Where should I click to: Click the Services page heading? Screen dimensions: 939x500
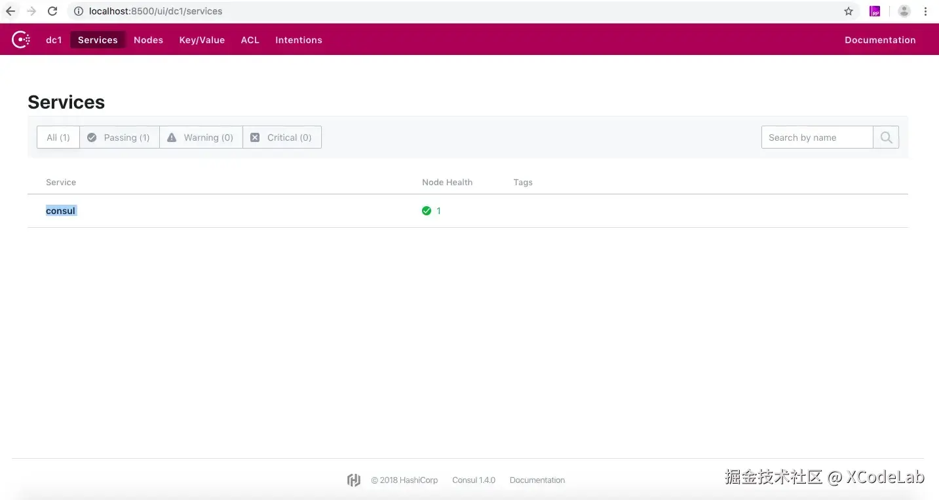[x=66, y=102]
